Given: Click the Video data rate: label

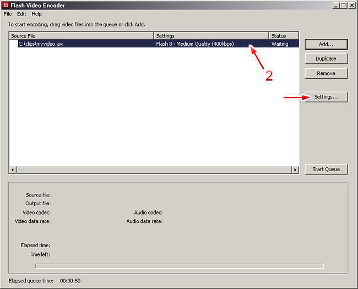Looking at the screenshot, I should point(32,221).
